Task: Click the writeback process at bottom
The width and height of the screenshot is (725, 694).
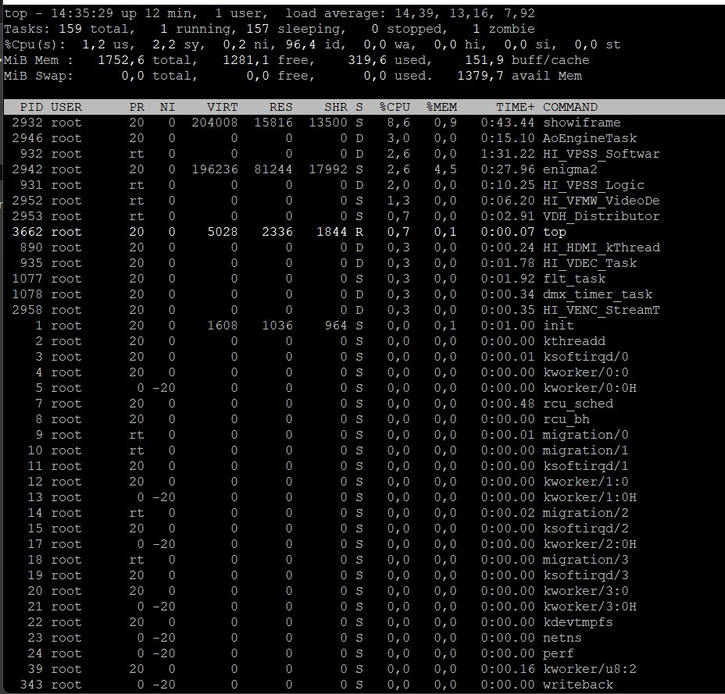Action: click(x=577, y=685)
